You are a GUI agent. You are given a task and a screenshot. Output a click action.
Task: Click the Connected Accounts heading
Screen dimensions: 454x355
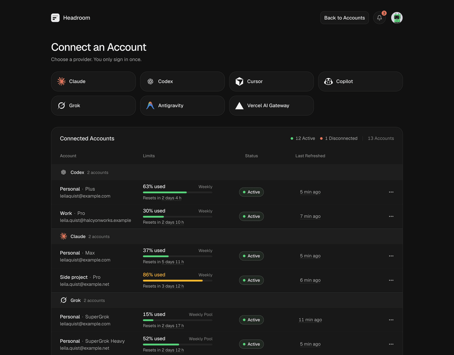coord(87,138)
